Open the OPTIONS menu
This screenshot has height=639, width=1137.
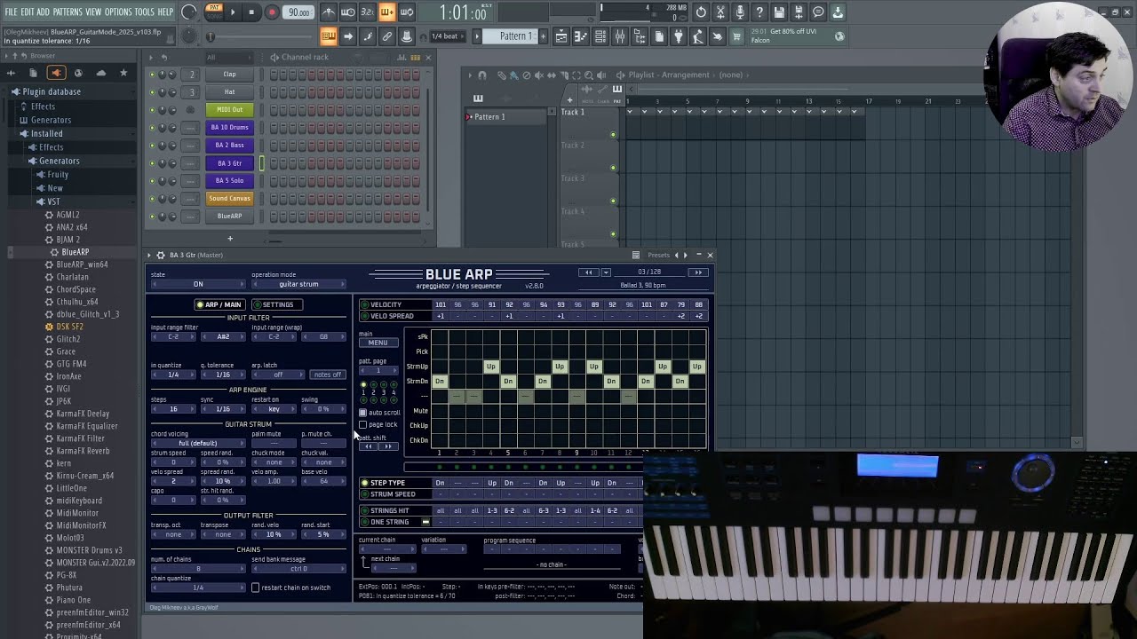[x=118, y=12]
